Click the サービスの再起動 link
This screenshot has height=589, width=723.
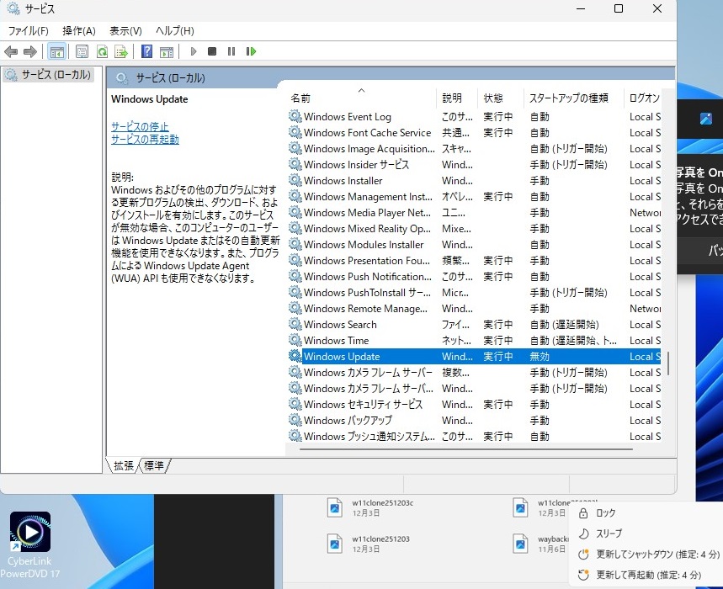pos(145,140)
